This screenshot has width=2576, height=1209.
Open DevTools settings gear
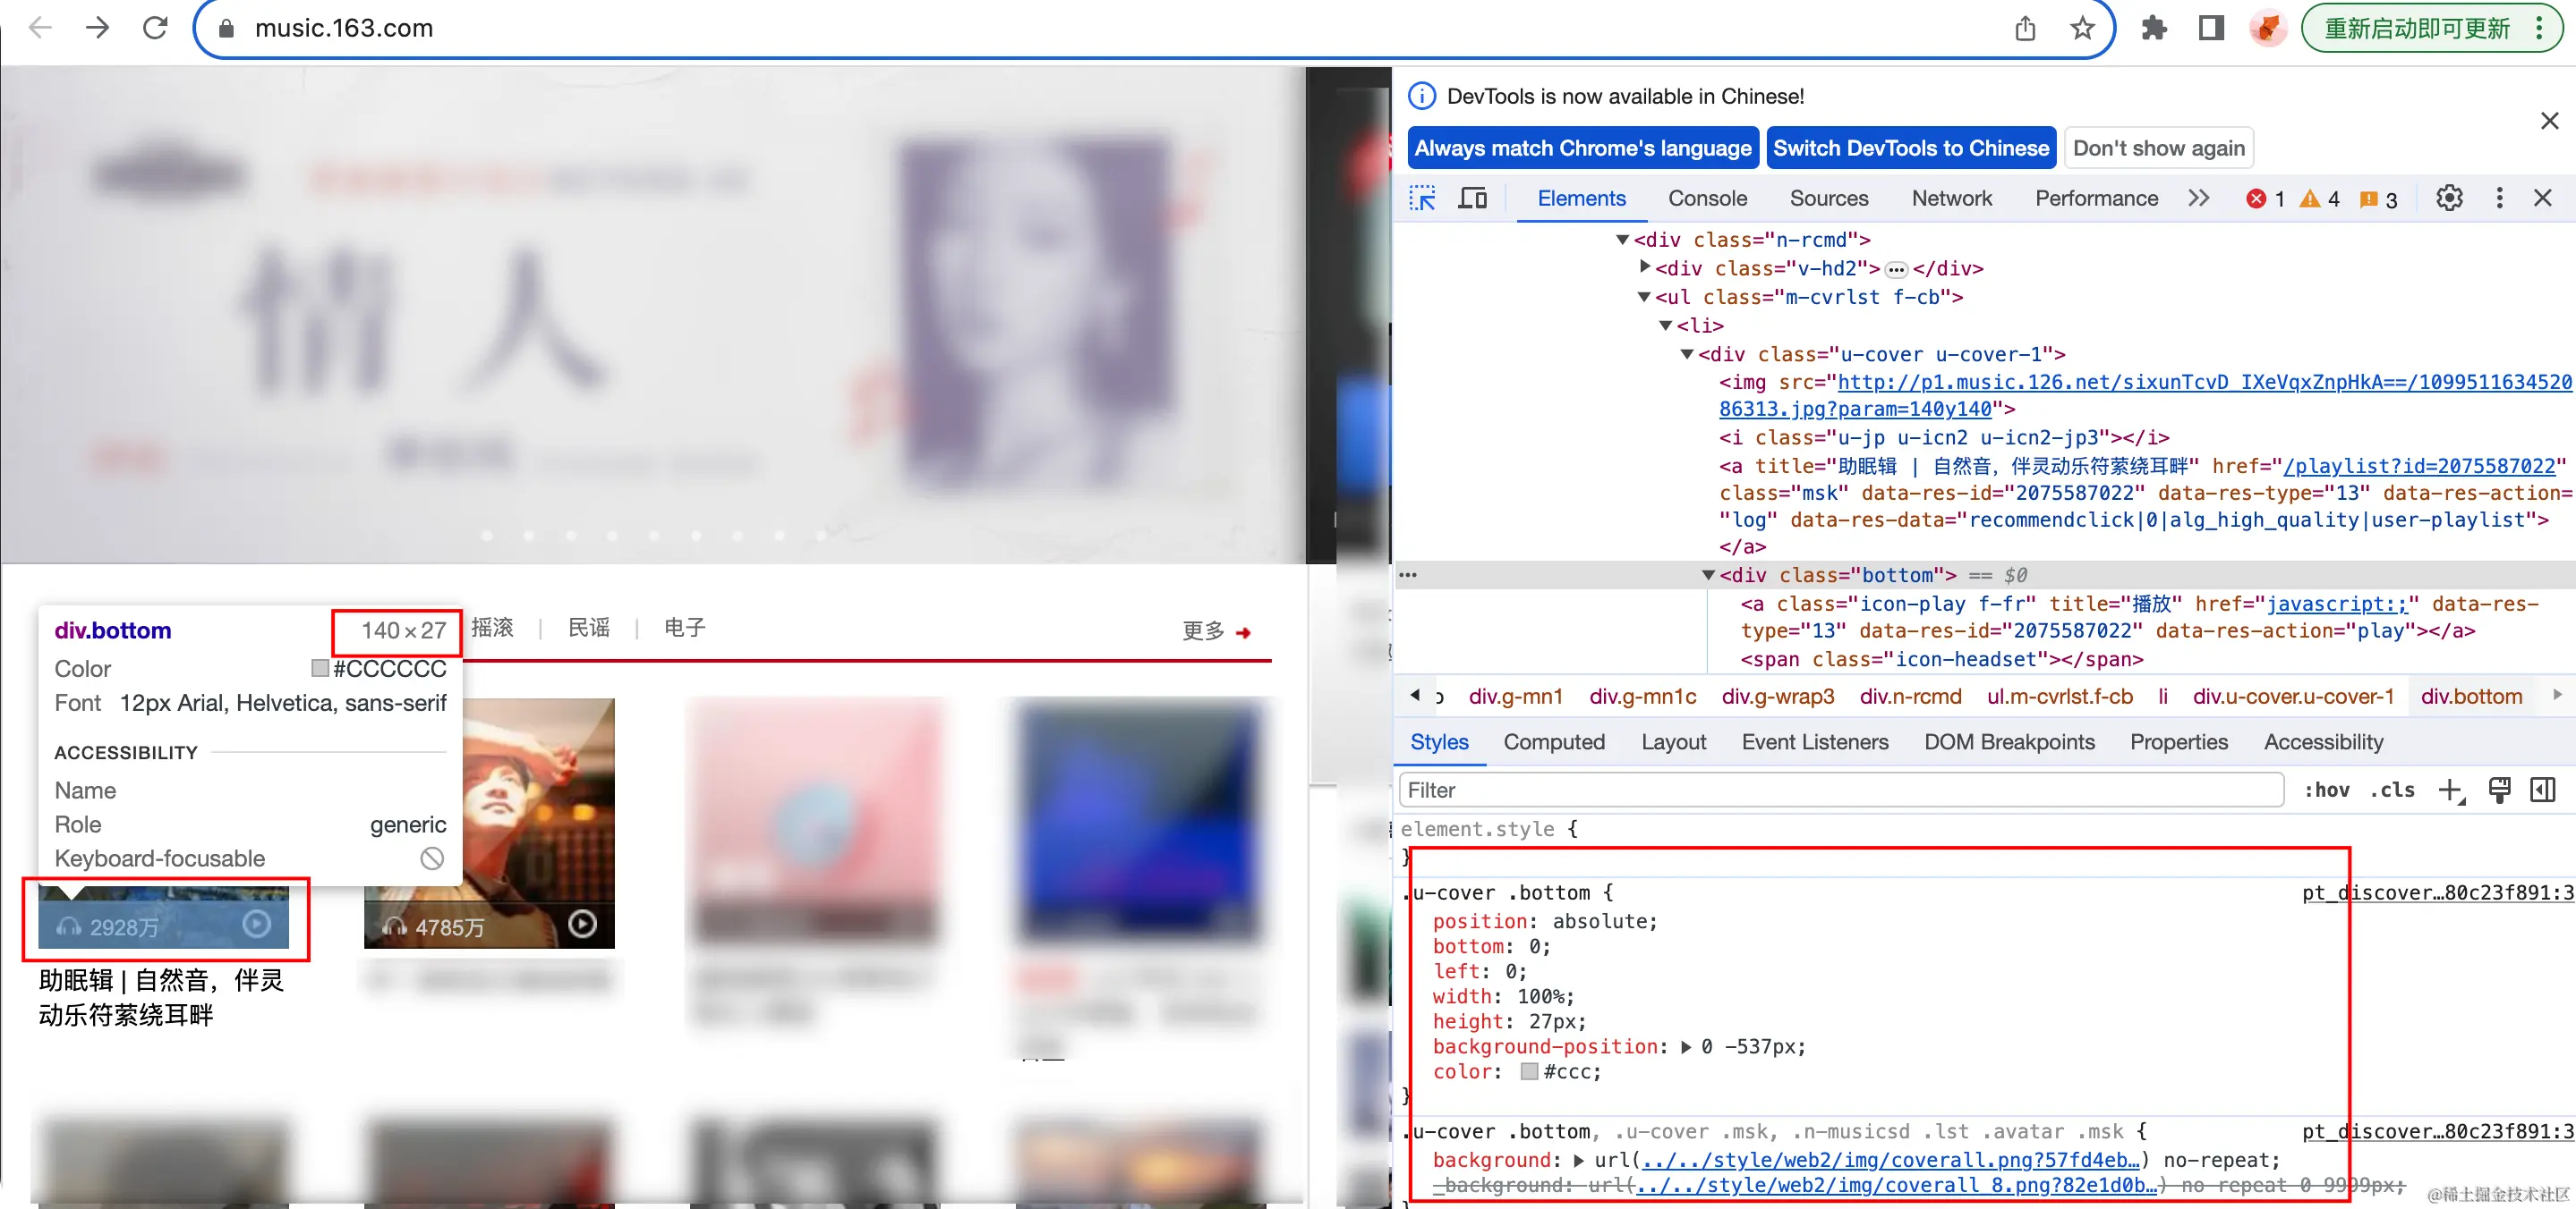point(2449,198)
